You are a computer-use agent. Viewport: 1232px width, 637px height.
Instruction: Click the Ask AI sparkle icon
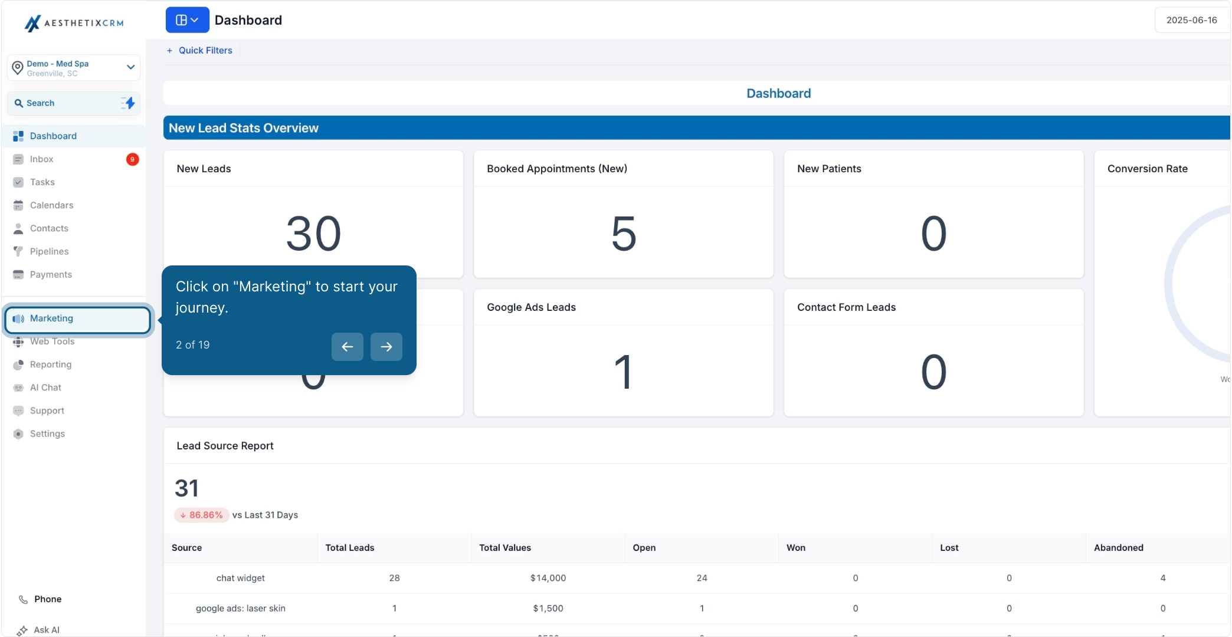(22, 631)
